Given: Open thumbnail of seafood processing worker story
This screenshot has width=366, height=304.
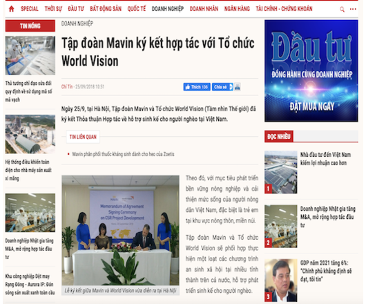Looking at the screenshot, I should pyautogui.click(x=30, y=55).
